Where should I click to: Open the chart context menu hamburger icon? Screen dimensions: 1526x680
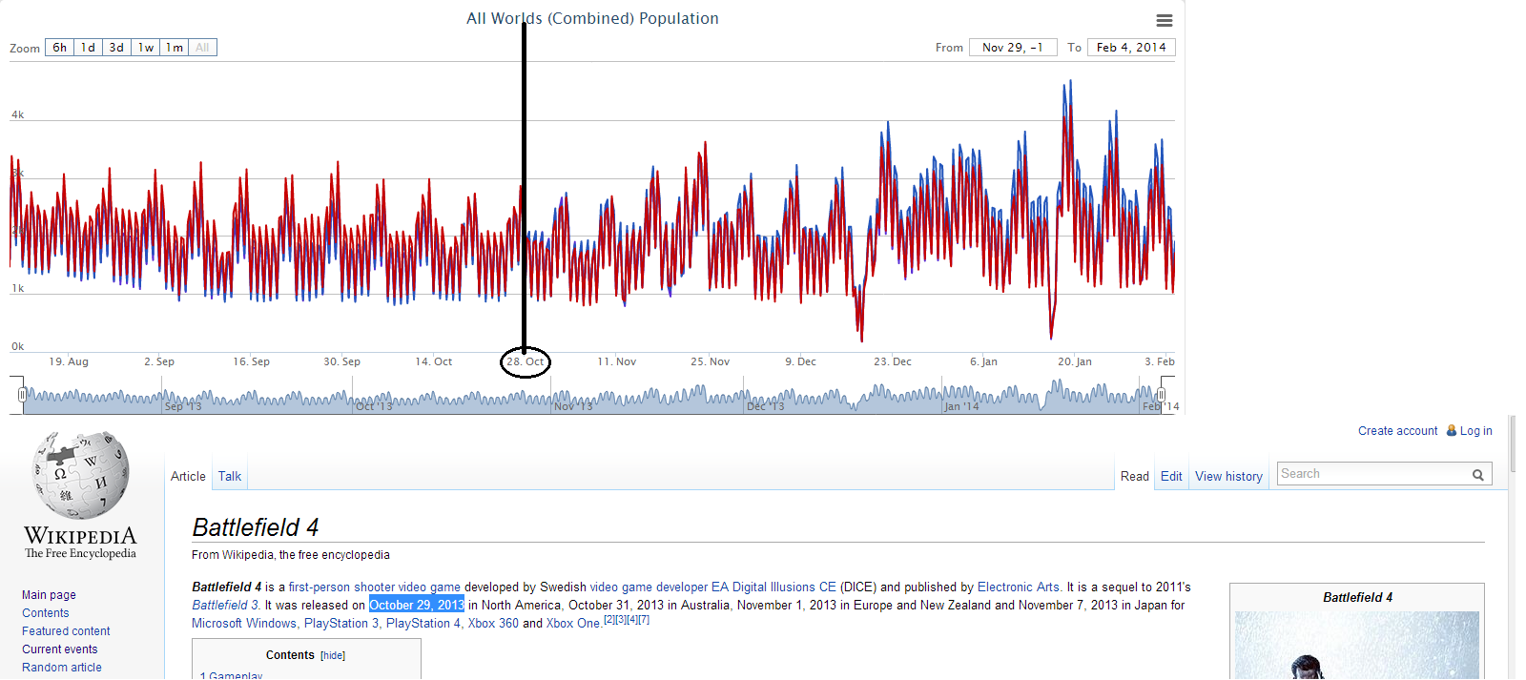tap(1165, 20)
